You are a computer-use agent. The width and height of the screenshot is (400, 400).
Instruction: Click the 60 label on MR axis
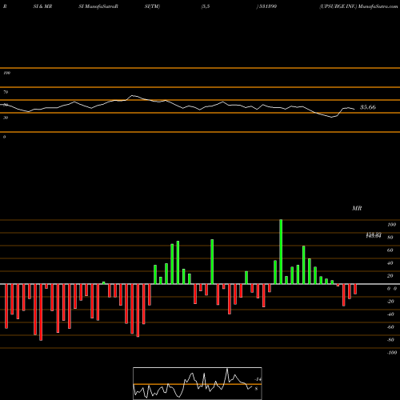pos(390,250)
